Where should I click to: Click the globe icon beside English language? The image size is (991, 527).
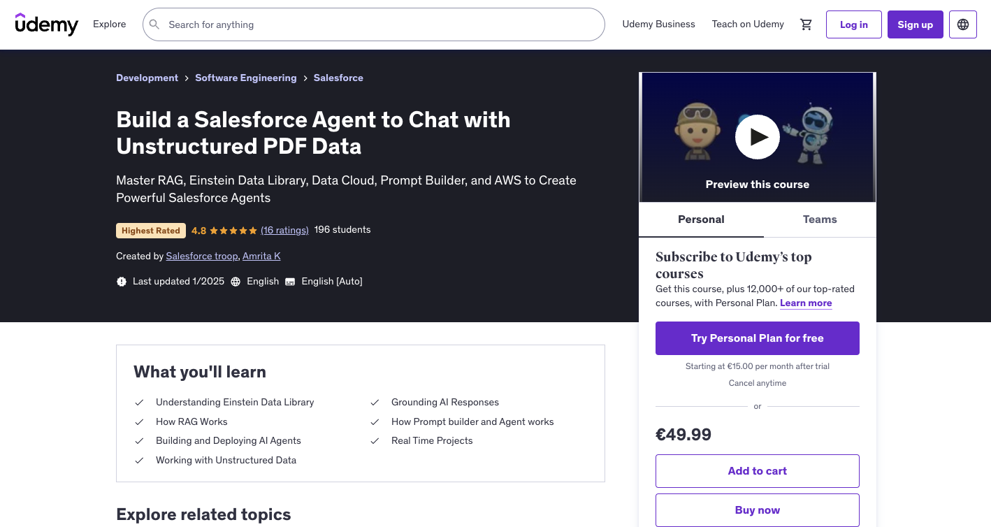[x=236, y=281]
